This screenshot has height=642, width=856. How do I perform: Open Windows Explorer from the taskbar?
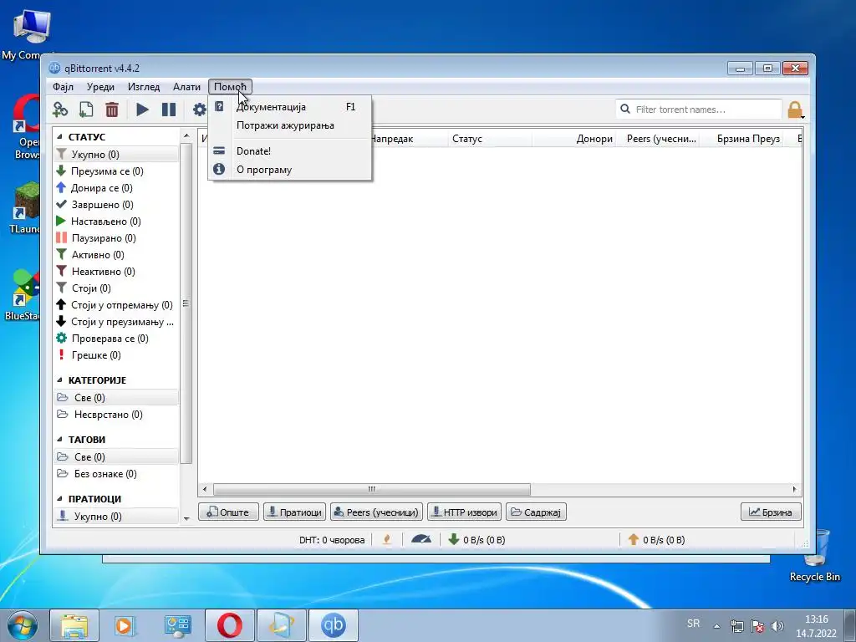tap(74, 625)
